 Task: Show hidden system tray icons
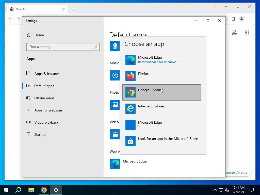(215, 190)
